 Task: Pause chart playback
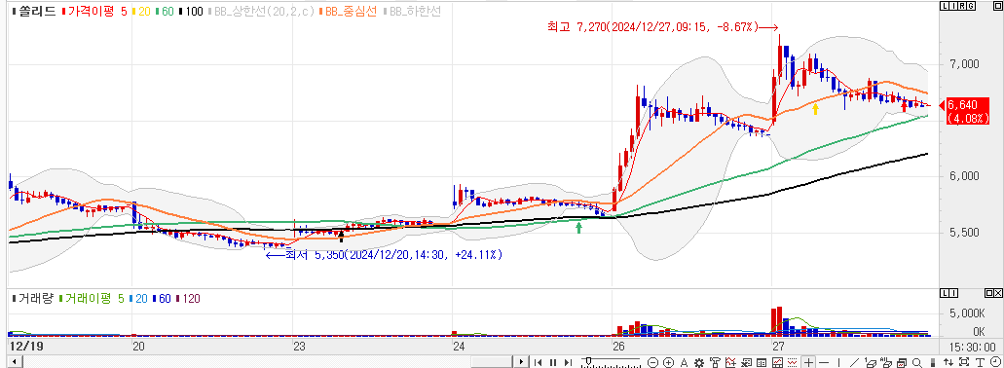click(552, 362)
